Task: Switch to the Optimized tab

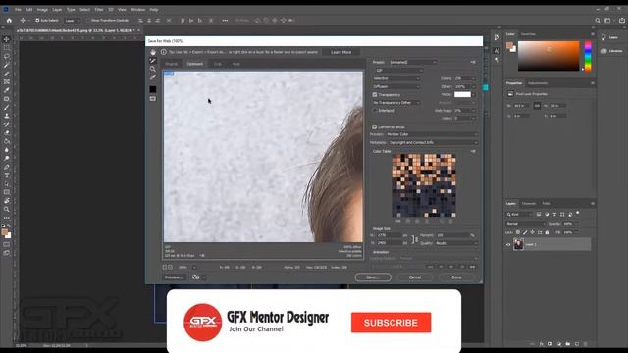Action: click(195, 64)
